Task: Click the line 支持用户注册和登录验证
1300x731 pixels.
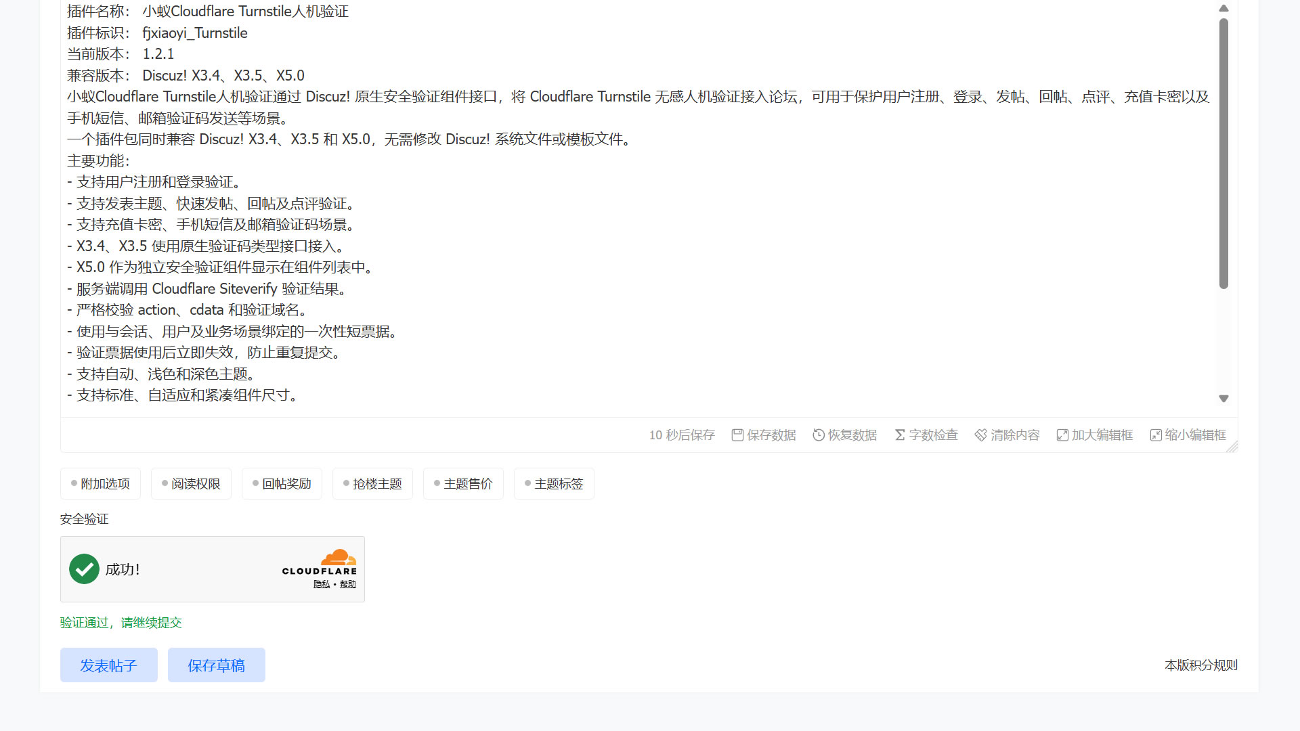Action: 154,182
